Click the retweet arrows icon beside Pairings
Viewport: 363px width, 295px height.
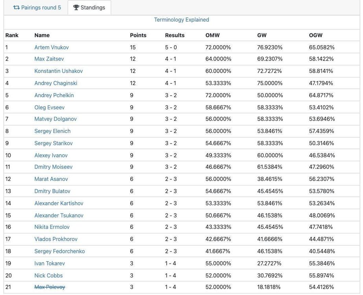click(16, 7)
